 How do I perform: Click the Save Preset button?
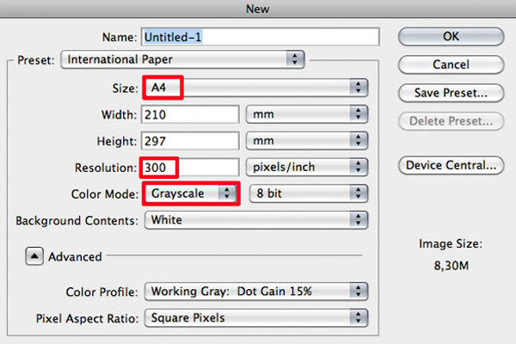pos(451,93)
